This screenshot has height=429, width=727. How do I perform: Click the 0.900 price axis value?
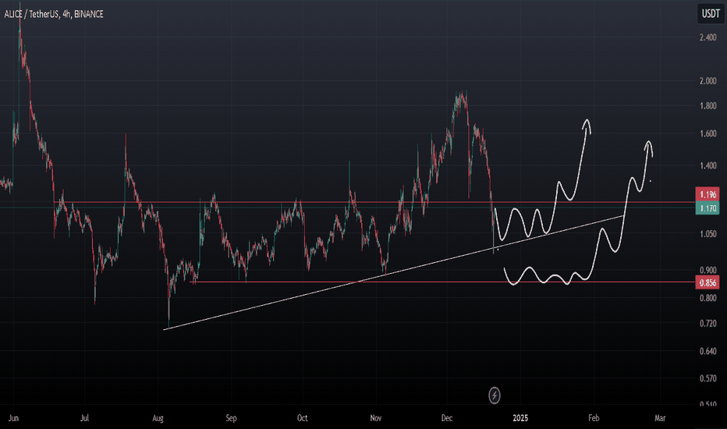click(708, 271)
